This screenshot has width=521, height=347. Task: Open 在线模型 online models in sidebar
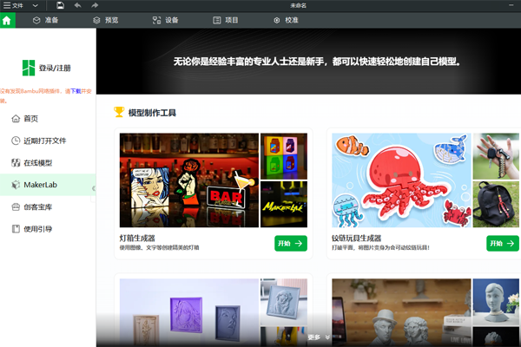(37, 162)
